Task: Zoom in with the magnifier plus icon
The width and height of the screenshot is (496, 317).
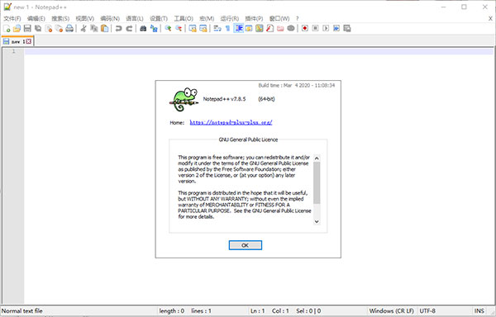Action: (168, 29)
